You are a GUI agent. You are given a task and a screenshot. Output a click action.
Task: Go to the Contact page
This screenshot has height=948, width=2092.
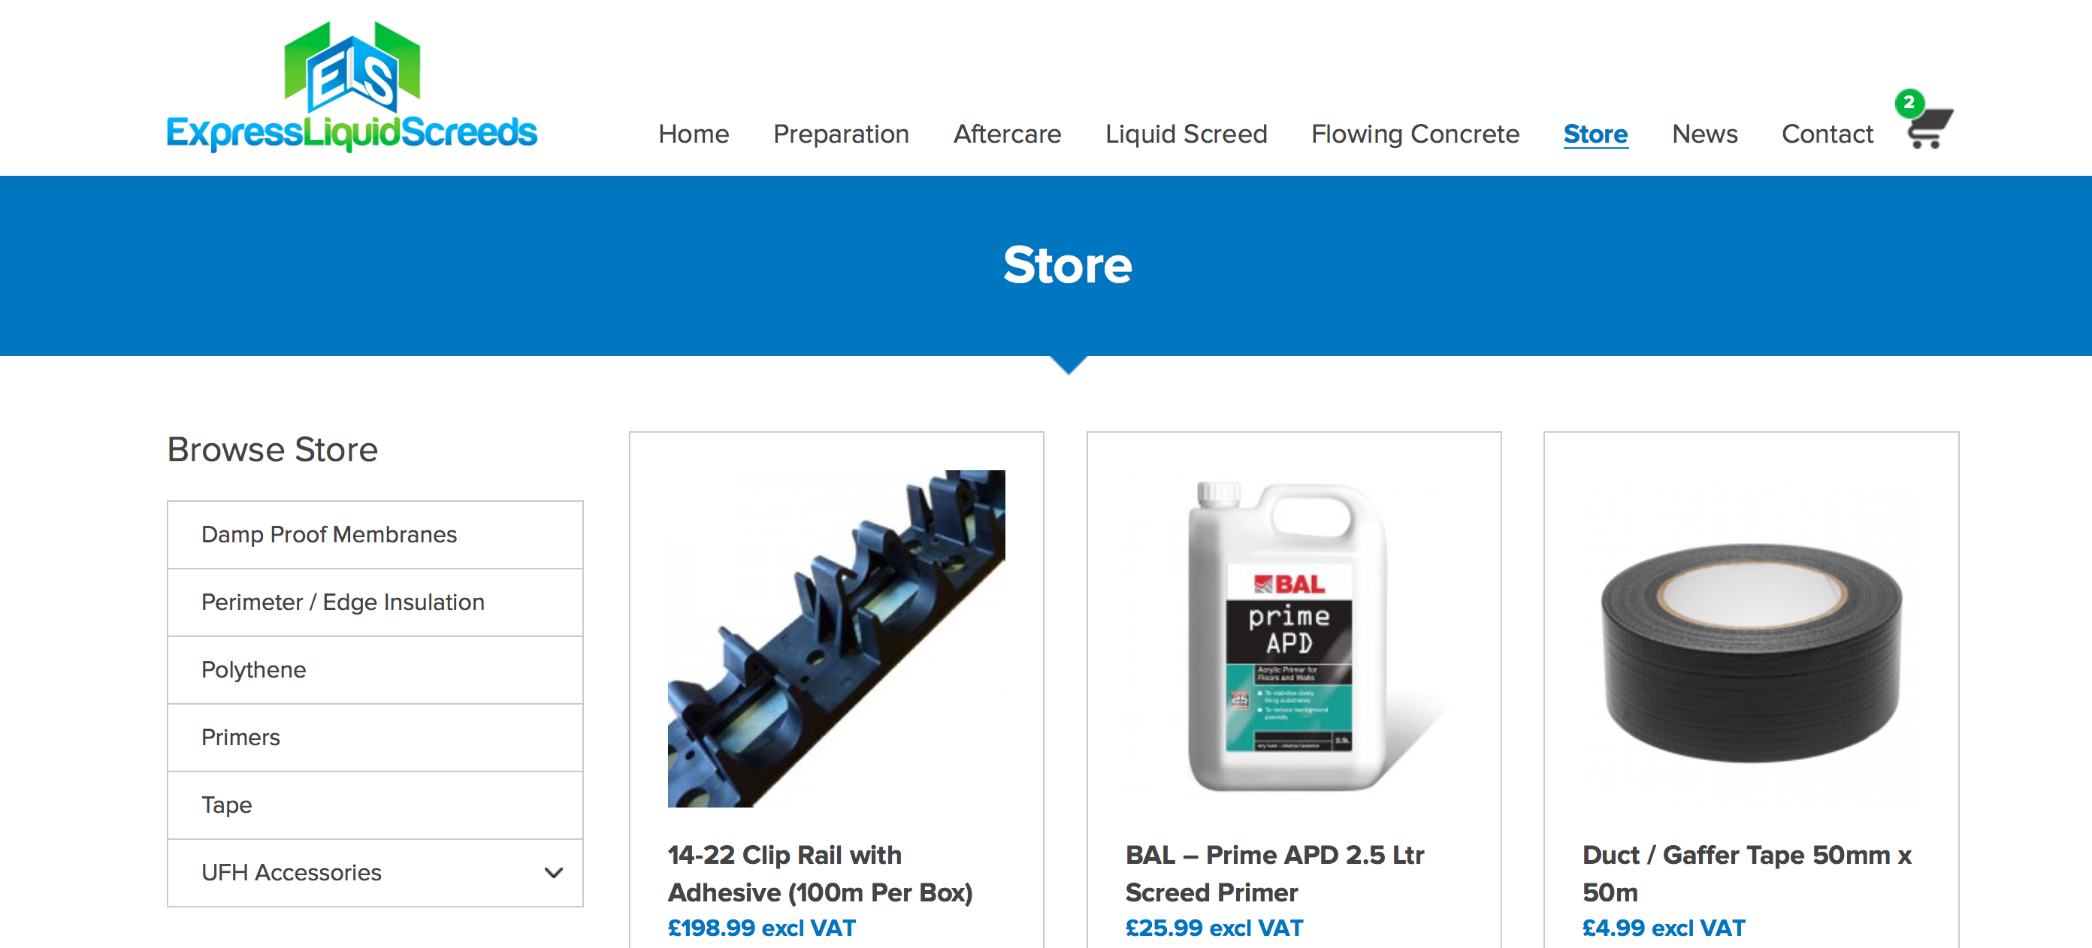pyautogui.click(x=1827, y=134)
